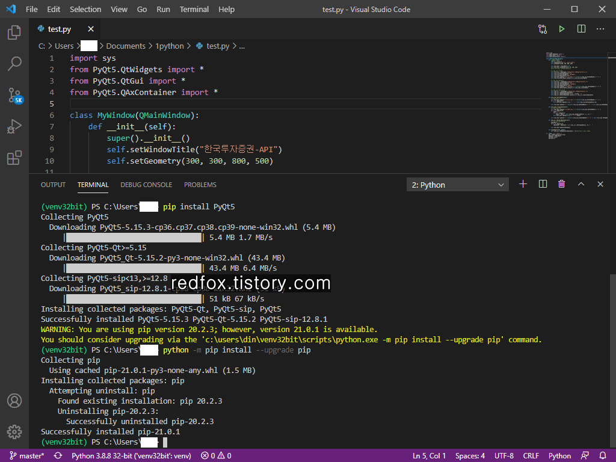
Task: Open the File menu
Action: pyautogui.click(x=32, y=10)
